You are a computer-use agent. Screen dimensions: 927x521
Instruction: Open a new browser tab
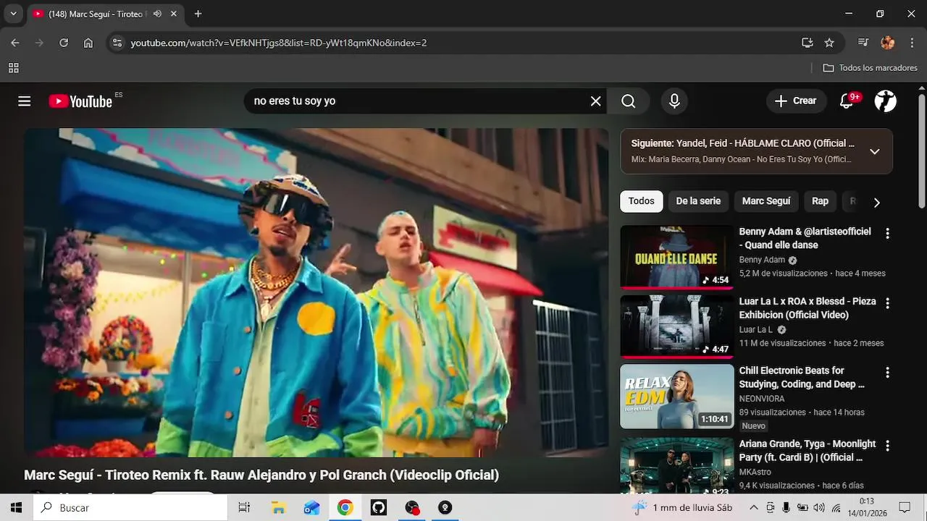[x=198, y=14]
